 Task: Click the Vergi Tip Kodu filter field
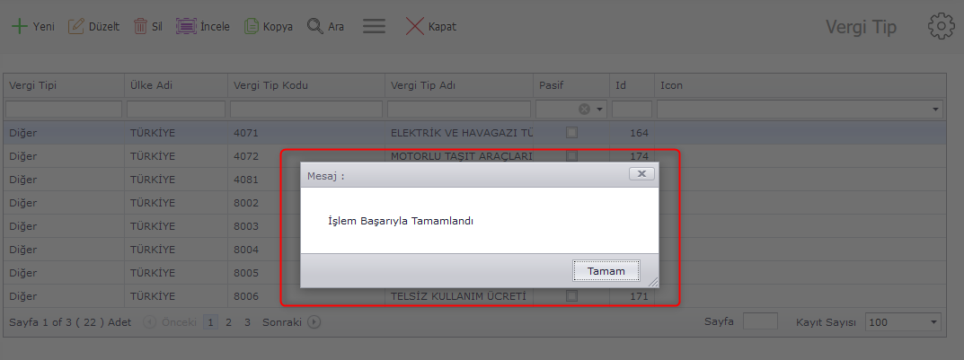(305, 109)
